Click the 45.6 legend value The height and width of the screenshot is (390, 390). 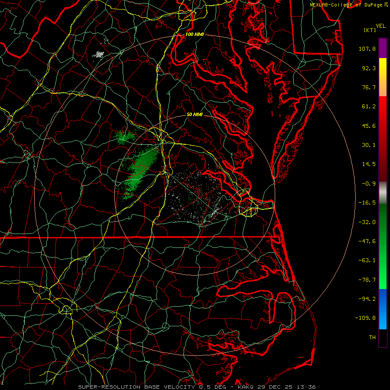click(369, 126)
